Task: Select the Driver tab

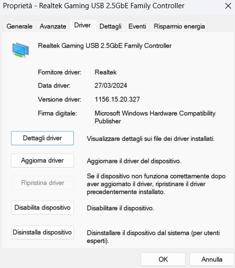Action: click(x=83, y=26)
